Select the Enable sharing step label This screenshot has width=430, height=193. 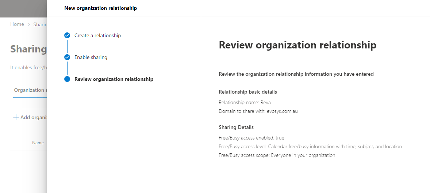tap(91, 58)
